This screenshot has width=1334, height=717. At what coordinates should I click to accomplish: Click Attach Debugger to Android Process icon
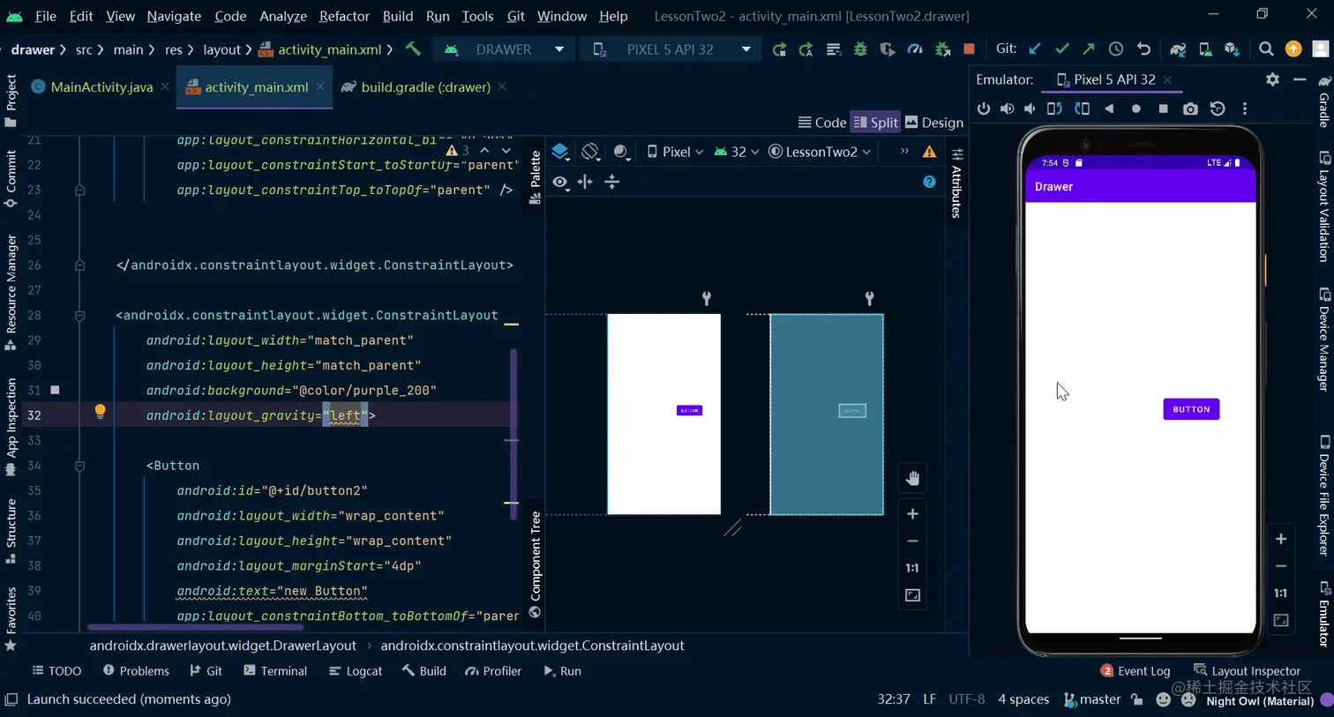942,49
